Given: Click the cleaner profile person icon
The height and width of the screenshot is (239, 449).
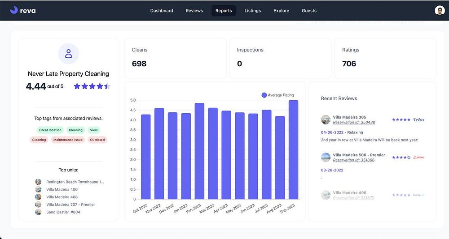Looking at the screenshot, I should pos(68,54).
